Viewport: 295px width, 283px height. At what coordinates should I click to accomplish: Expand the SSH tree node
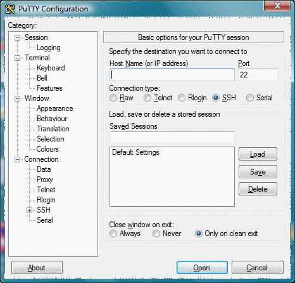29,210
